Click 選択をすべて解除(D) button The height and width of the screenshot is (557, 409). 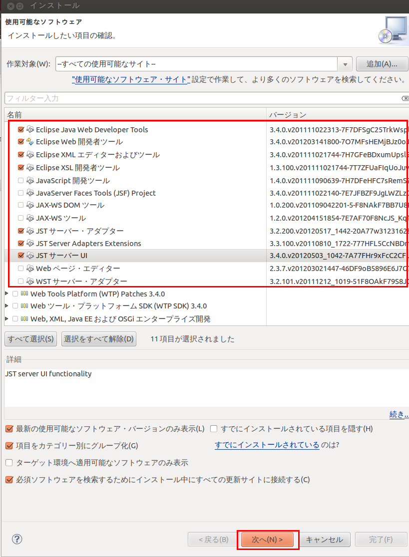pos(99,339)
